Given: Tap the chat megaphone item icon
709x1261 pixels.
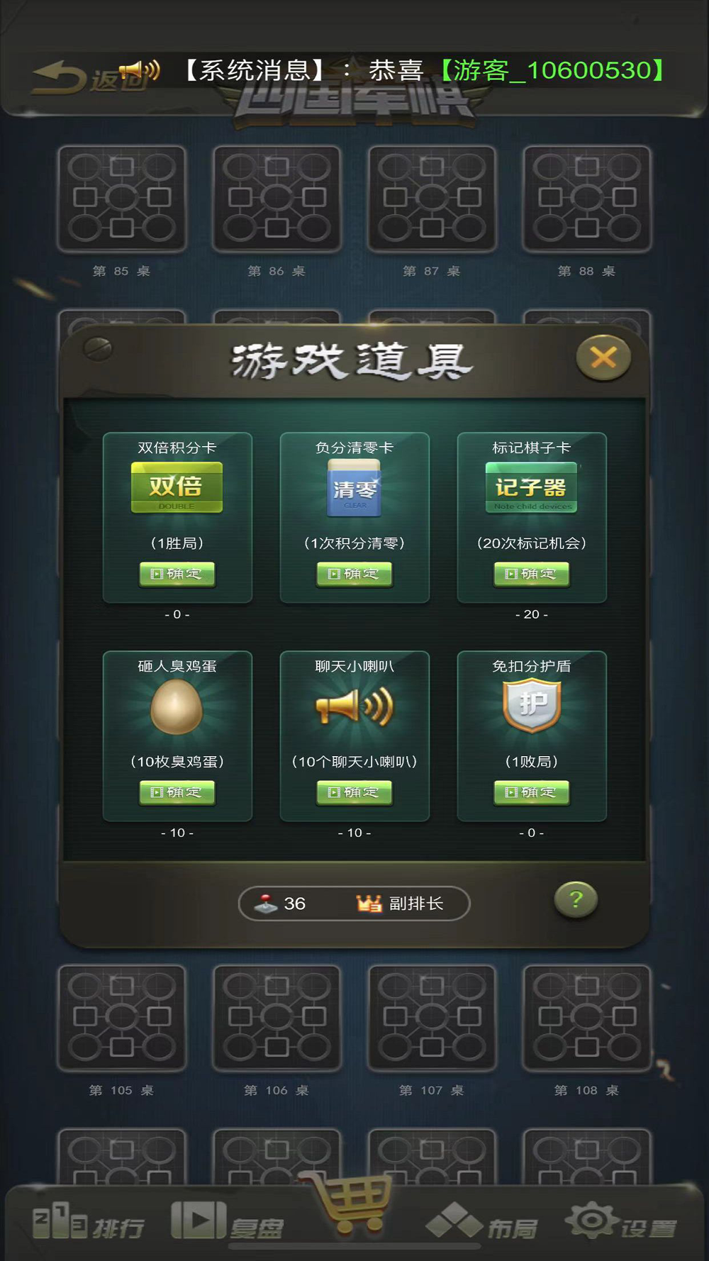Looking at the screenshot, I should click(354, 706).
